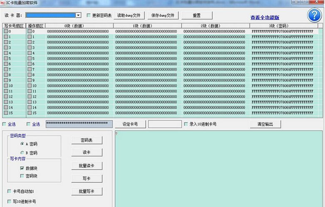Check operation sector 5 checkbox
The width and height of the screenshot is (325, 207).
point(30,59)
